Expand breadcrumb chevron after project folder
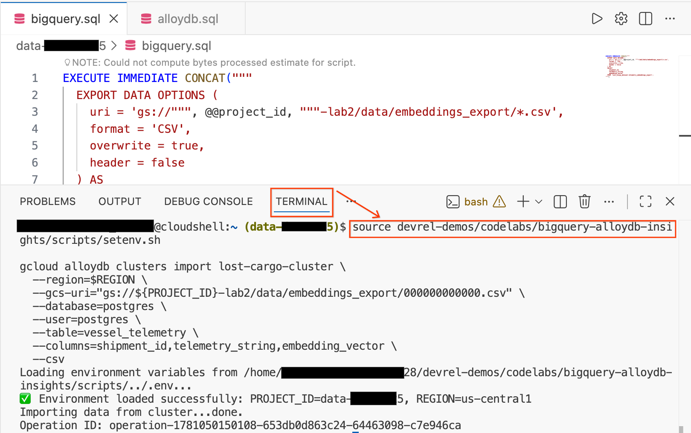The image size is (691, 433). [114, 46]
